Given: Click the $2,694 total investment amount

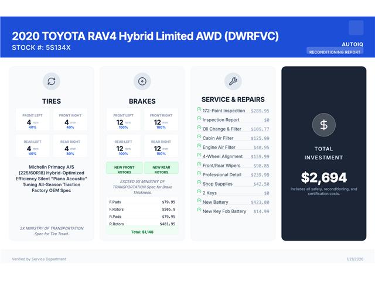Looking at the screenshot, I should point(323,177).
